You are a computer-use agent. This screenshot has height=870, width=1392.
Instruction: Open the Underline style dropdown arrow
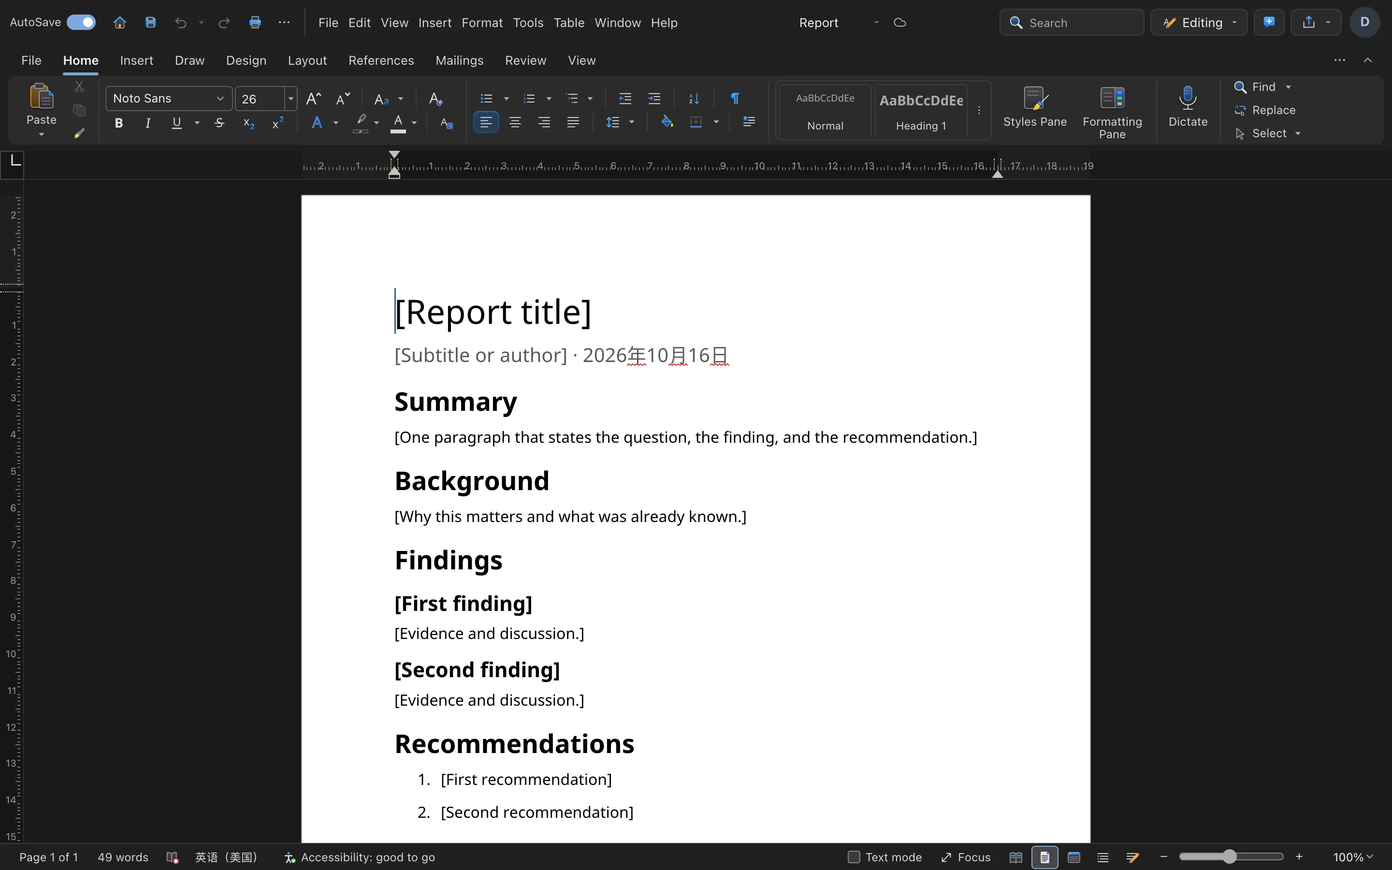coord(197,123)
